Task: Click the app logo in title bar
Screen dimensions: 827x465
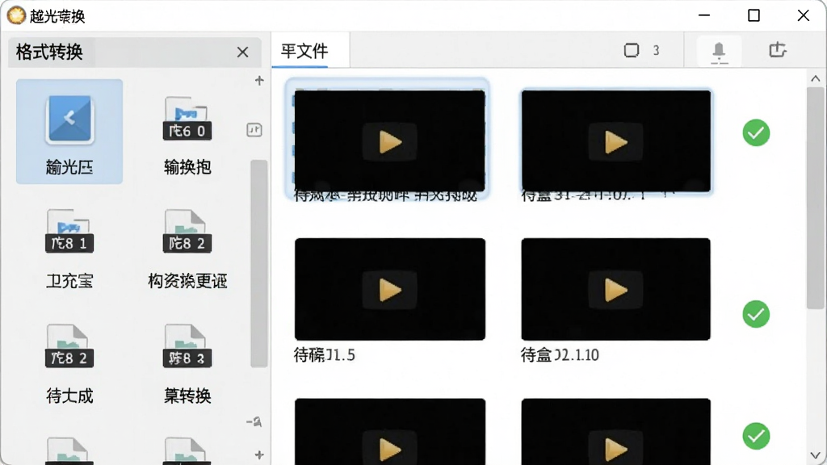Action: click(16, 16)
